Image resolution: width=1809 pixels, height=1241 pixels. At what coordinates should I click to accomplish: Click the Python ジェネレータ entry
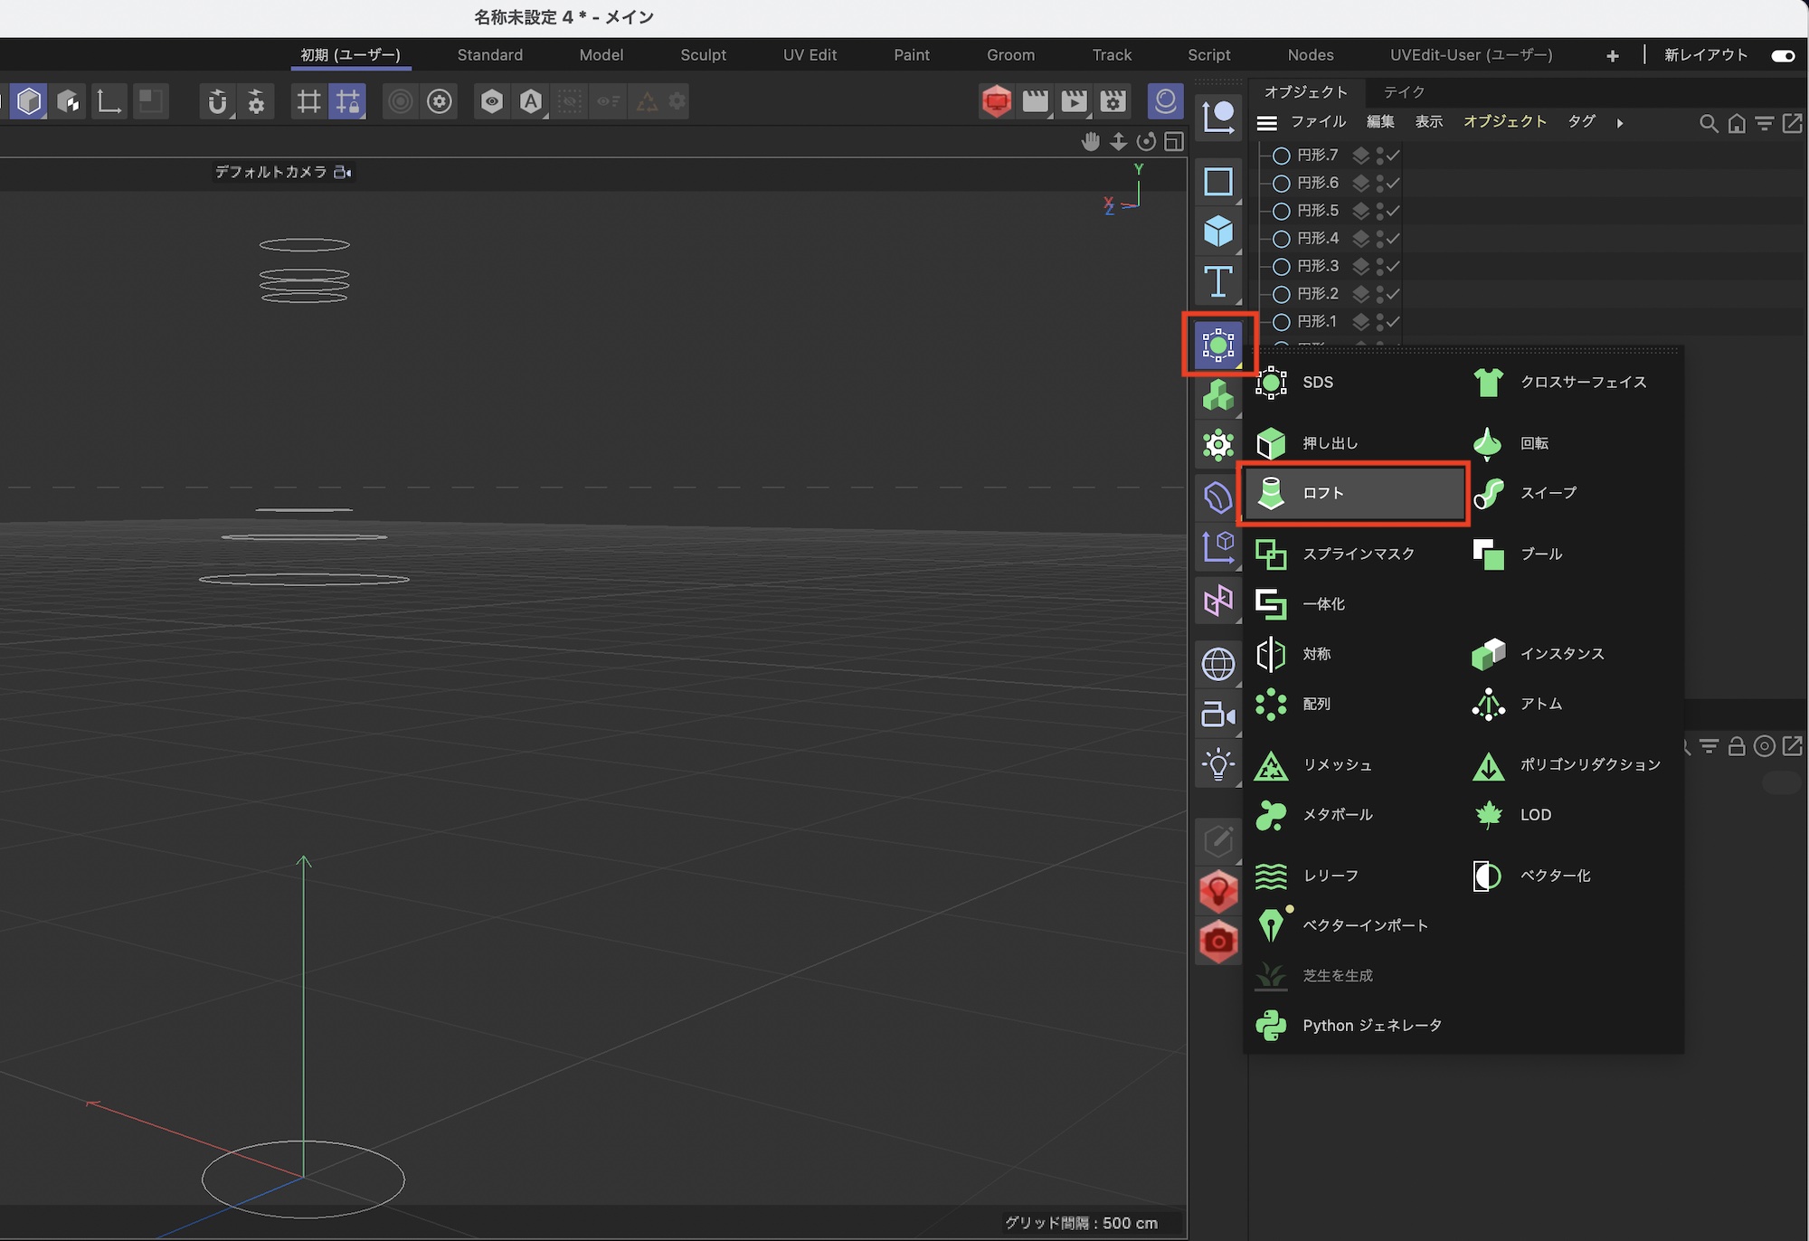coord(1371,1026)
